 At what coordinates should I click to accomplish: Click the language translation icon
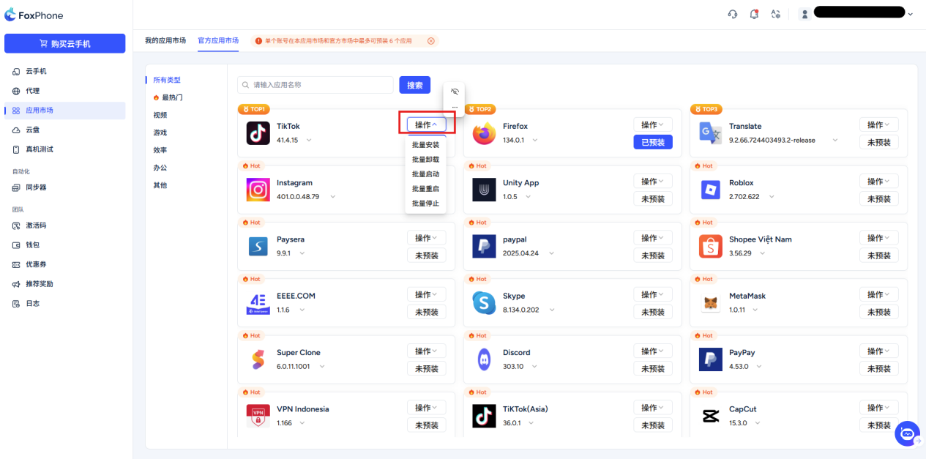[775, 14]
